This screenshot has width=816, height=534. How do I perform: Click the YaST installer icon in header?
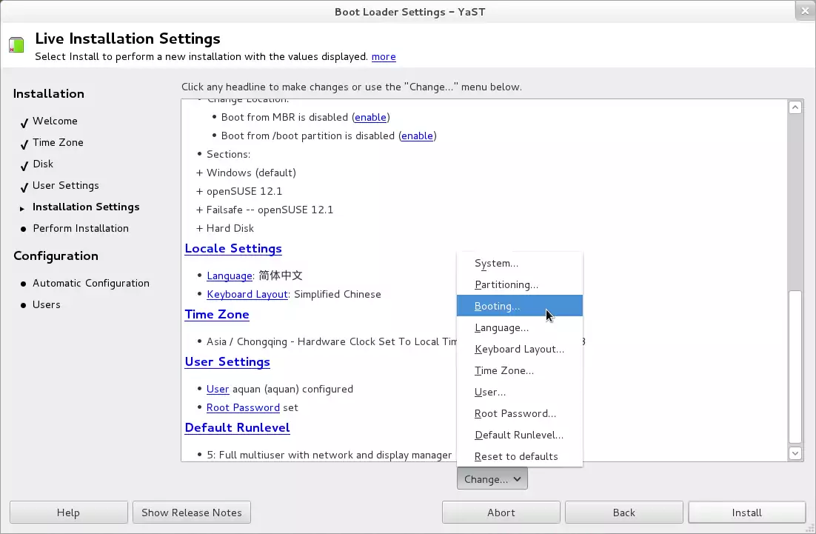click(16, 45)
